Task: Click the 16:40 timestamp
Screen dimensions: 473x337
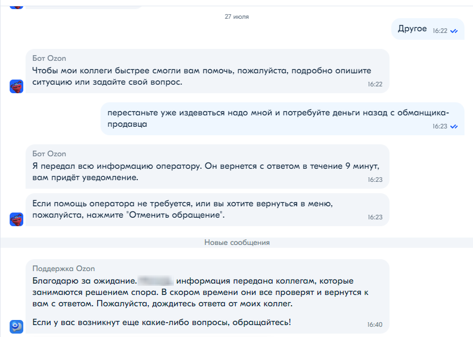Action: point(375,324)
